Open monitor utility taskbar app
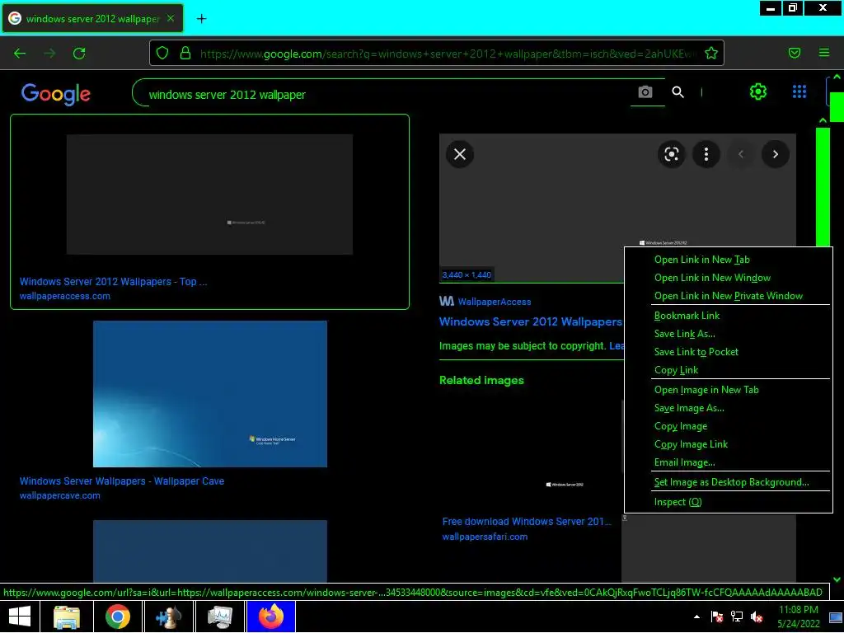This screenshot has height=633, width=844. [219, 617]
